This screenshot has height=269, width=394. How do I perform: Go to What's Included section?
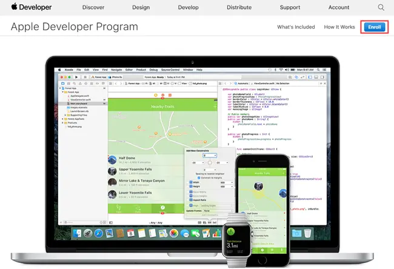[x=296, y=27]
